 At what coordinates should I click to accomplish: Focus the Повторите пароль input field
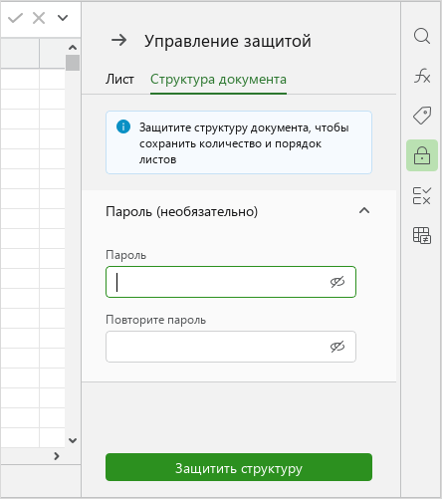[231, 347]
